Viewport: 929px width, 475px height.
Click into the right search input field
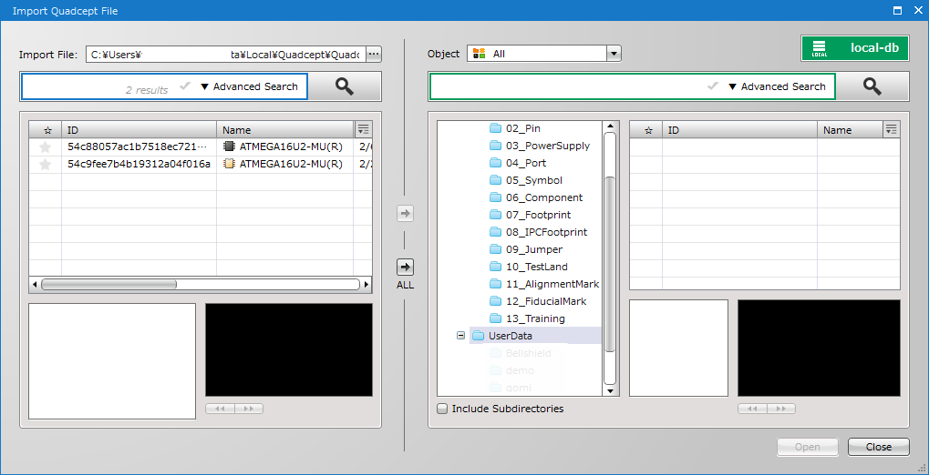pyautogui.click(x=565, y=86)
